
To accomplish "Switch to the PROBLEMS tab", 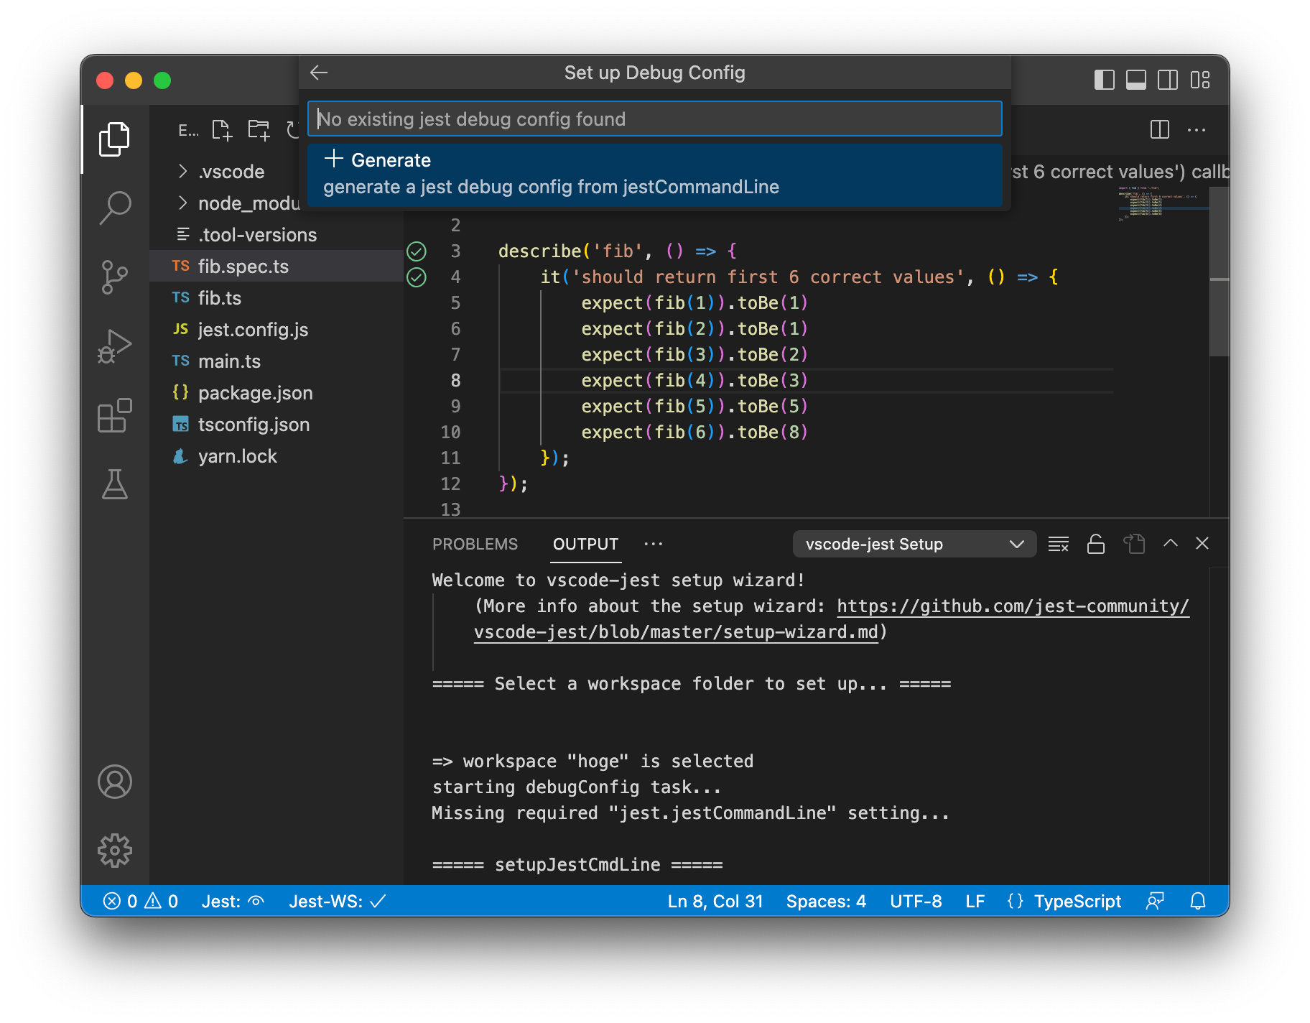I will pos(475,544).
